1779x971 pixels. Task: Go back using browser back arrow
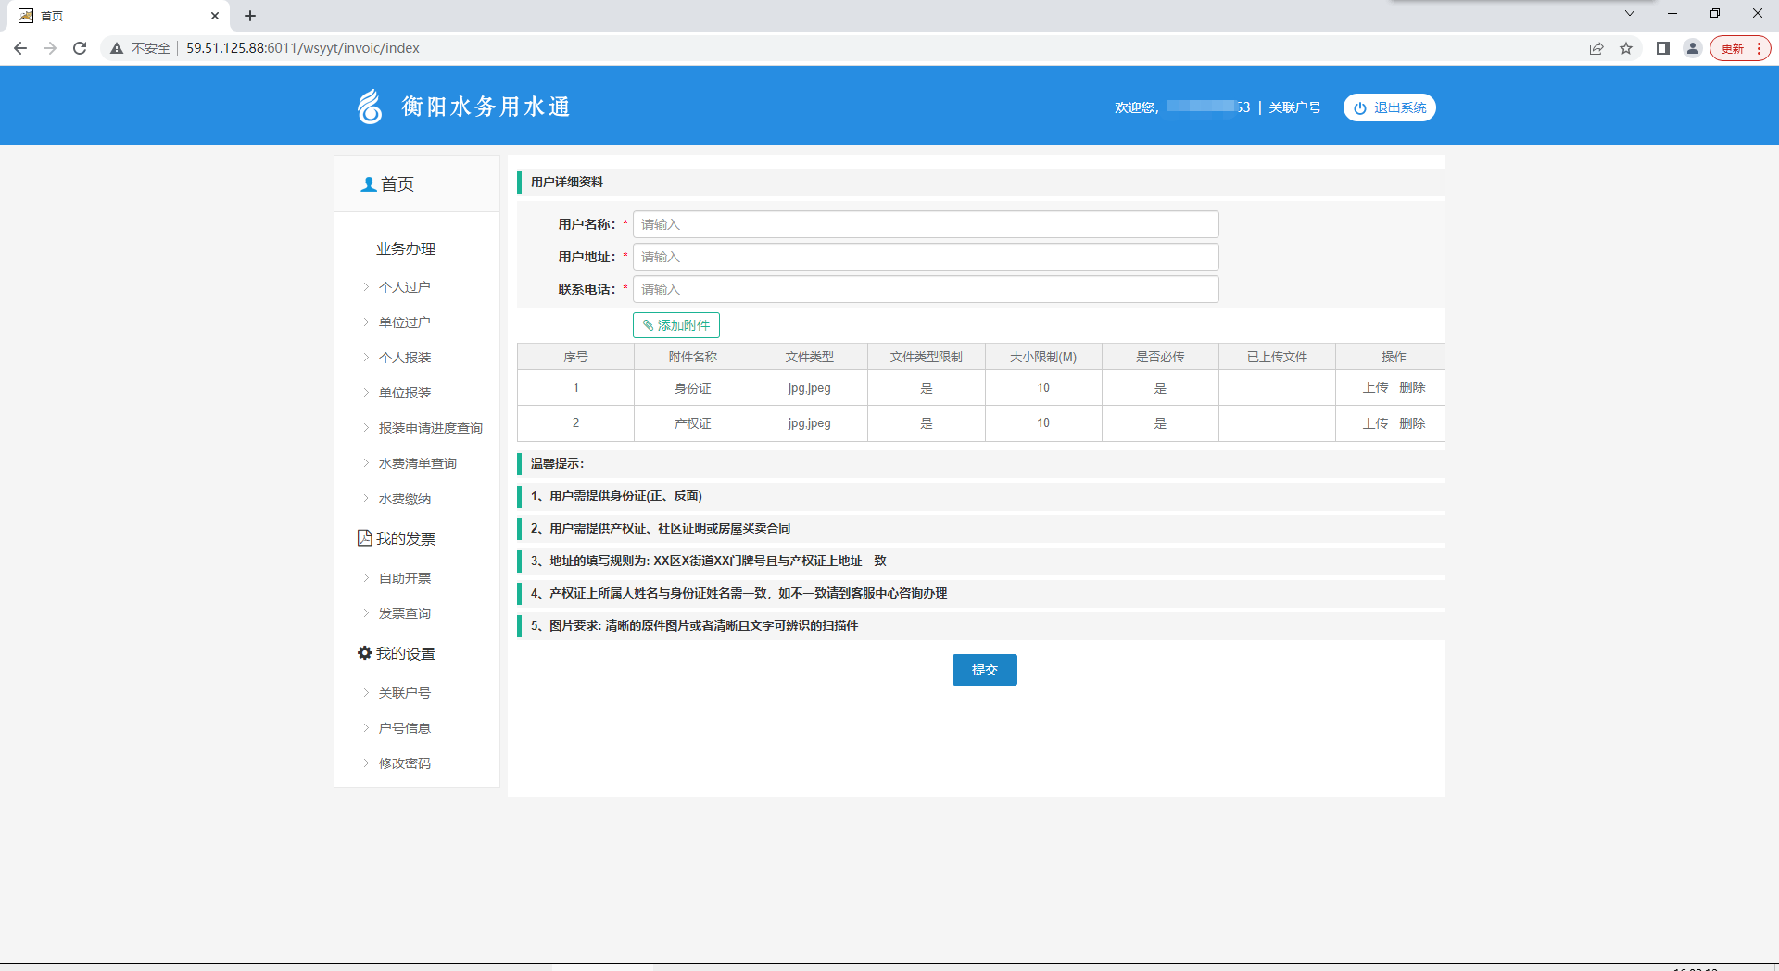tap(20, 48)
